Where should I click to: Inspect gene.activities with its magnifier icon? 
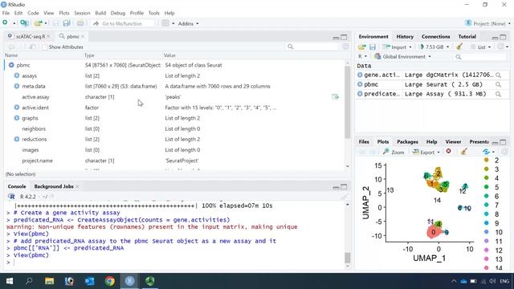(x=498, y=75)
